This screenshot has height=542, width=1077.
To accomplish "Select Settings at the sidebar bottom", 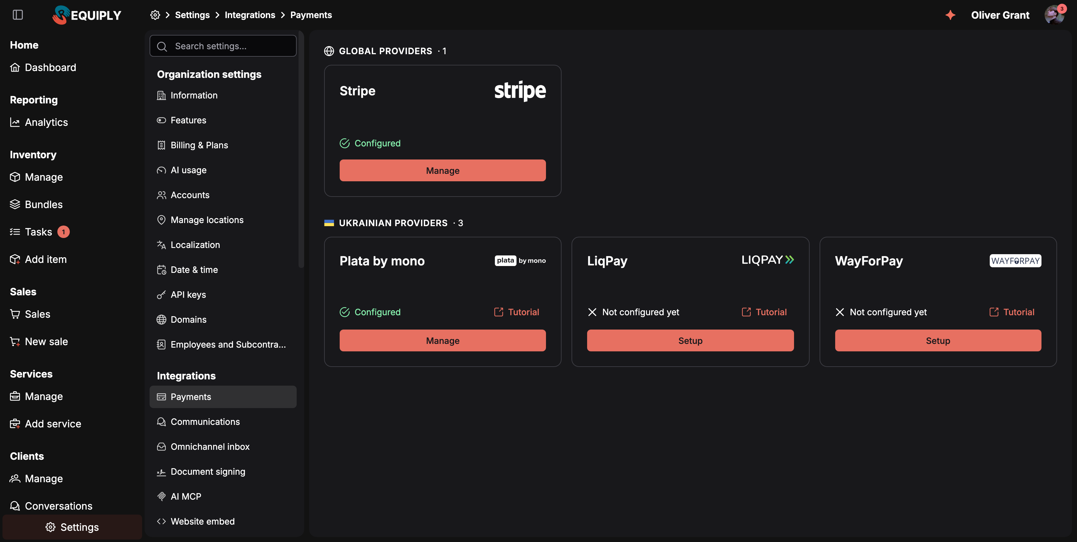I will point(72,527).
